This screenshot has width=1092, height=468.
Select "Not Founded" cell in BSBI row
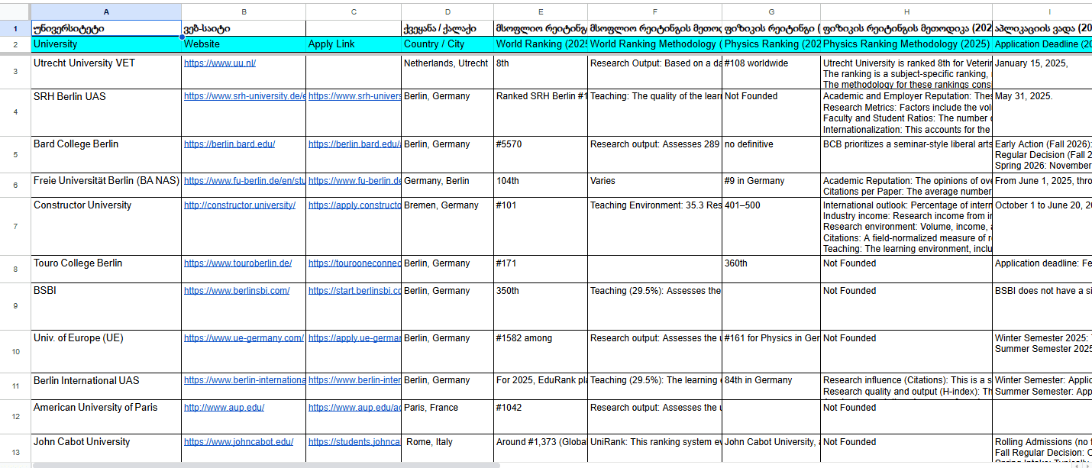906,307
